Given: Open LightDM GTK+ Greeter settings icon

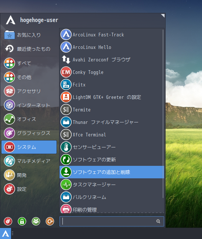Looking at the screenshot, I should [66, 97].
